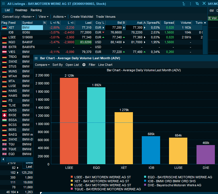Open the Bar Chart window hamburger menu

coord(36,58)
